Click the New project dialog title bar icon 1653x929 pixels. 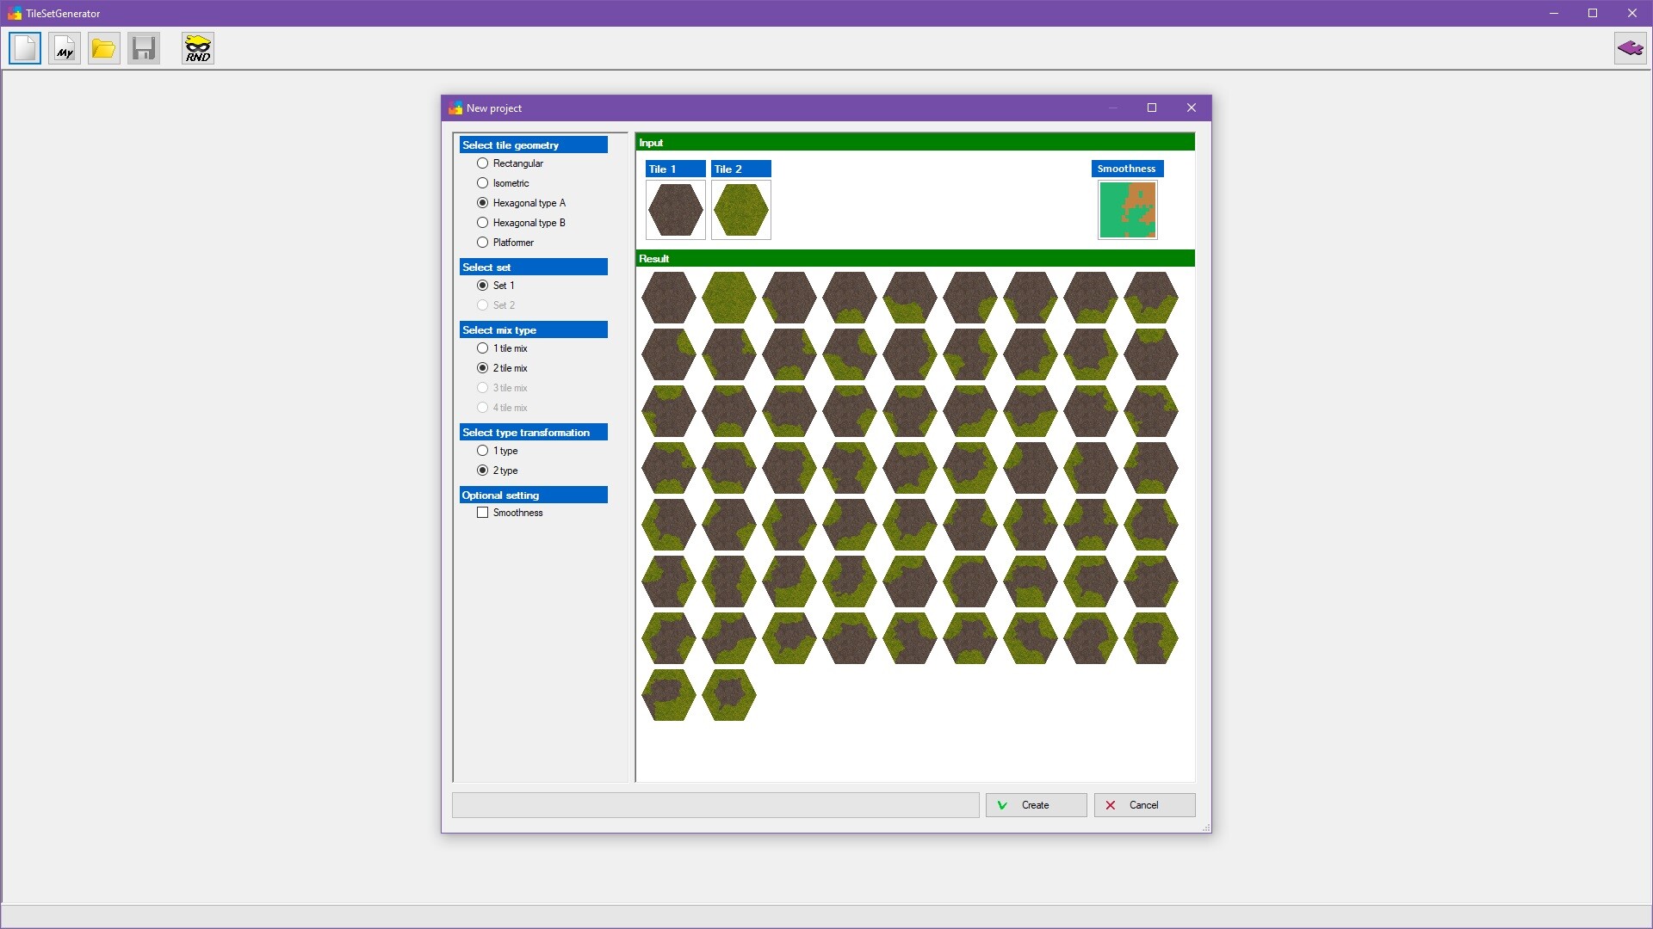[x=455, y=108]
